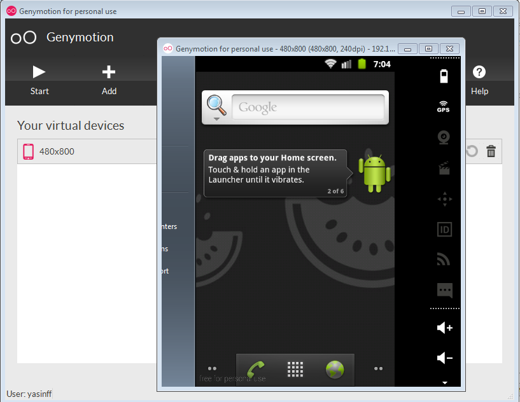This screenshot has height=402, width=520.
Task: Increase volume with speaker plus button
Action: (444, 328)
